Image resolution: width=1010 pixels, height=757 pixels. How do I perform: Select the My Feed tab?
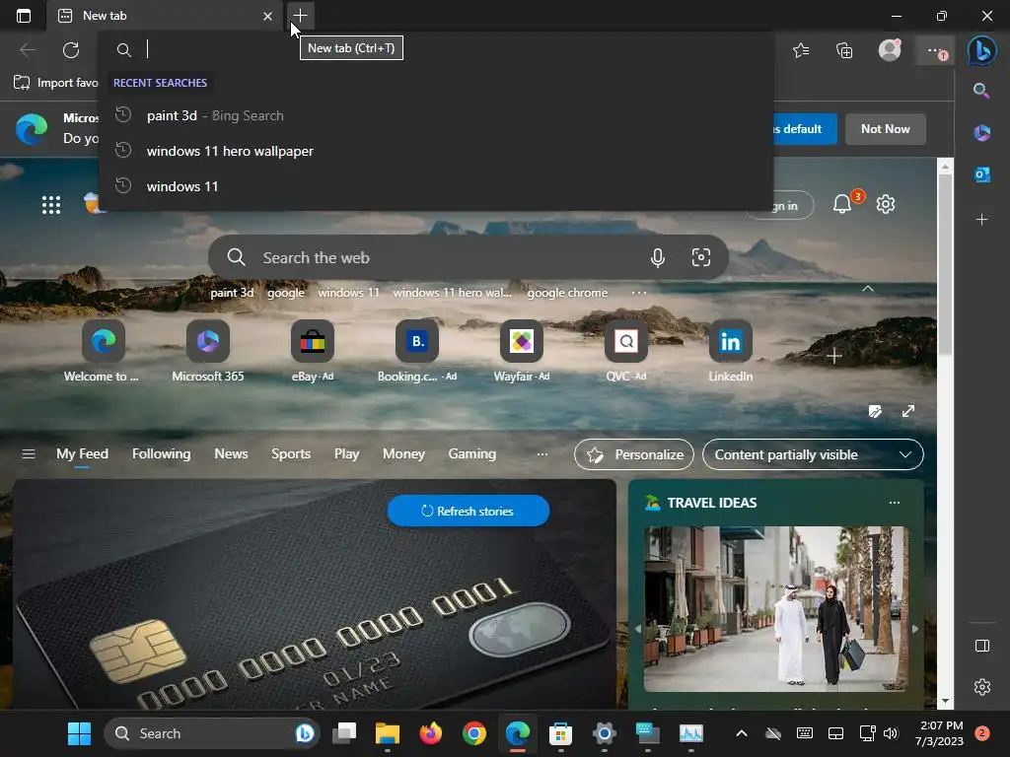coord(82,453)
